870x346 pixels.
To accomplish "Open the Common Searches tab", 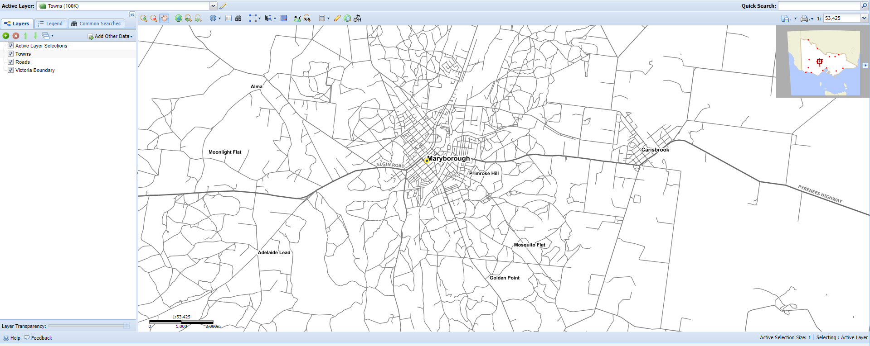I will coord(96,24).
